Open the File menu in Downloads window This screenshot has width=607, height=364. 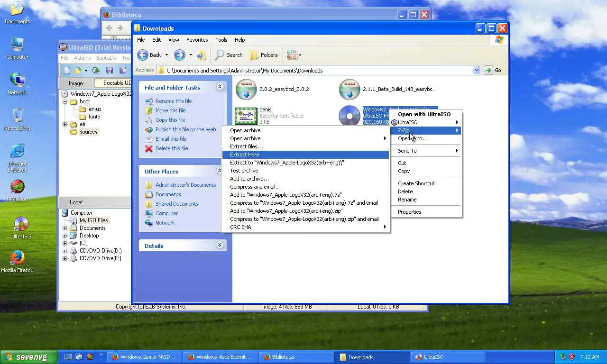coord(141,40)
